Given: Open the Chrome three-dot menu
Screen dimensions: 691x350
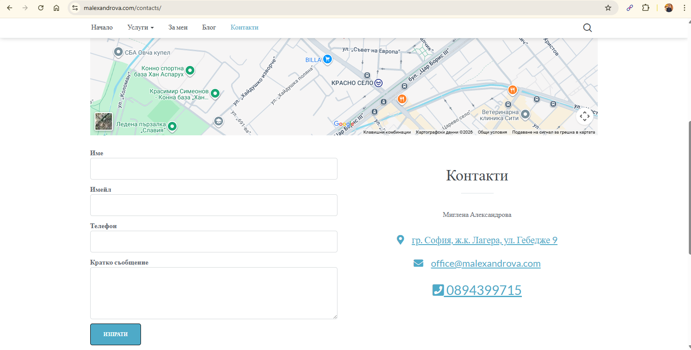Looking at the screenshot, I should point(684,8).
